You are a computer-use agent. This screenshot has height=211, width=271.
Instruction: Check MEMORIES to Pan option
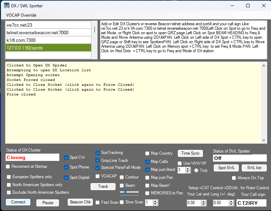tap(147, 193)
